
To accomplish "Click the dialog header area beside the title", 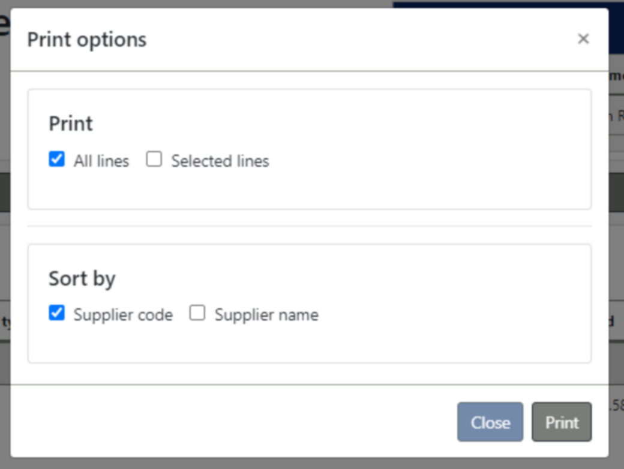I will pos(358,40).
